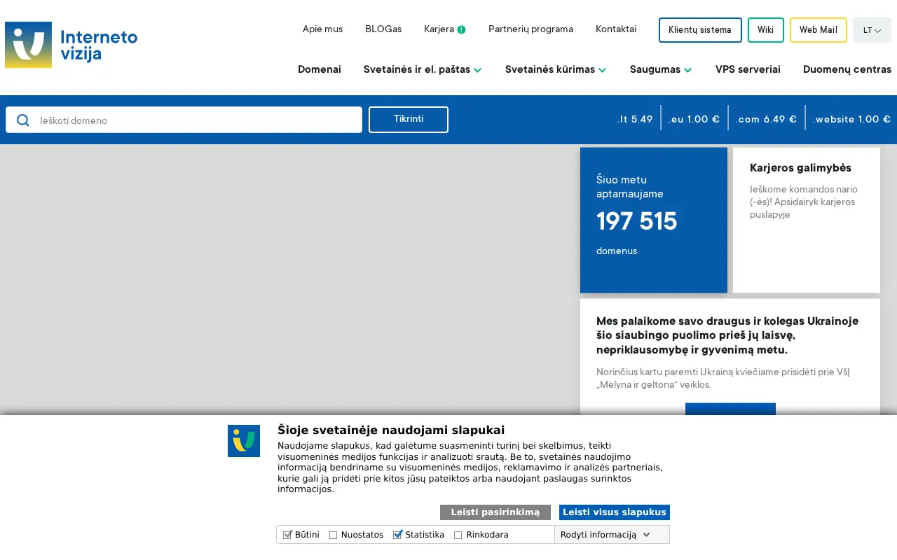Focus the Ieškoti domeno search field
The image size is (897, 560).
(x=184, y=120)
